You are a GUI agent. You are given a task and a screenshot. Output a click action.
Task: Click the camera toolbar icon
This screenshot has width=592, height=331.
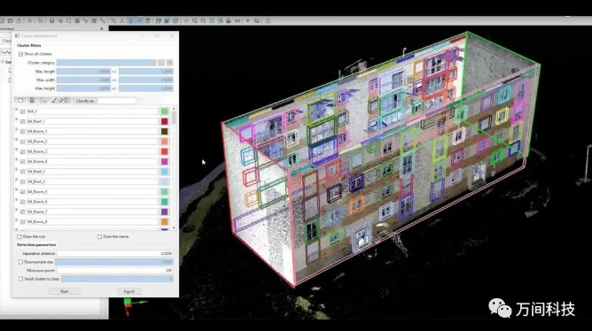point(238,20)
